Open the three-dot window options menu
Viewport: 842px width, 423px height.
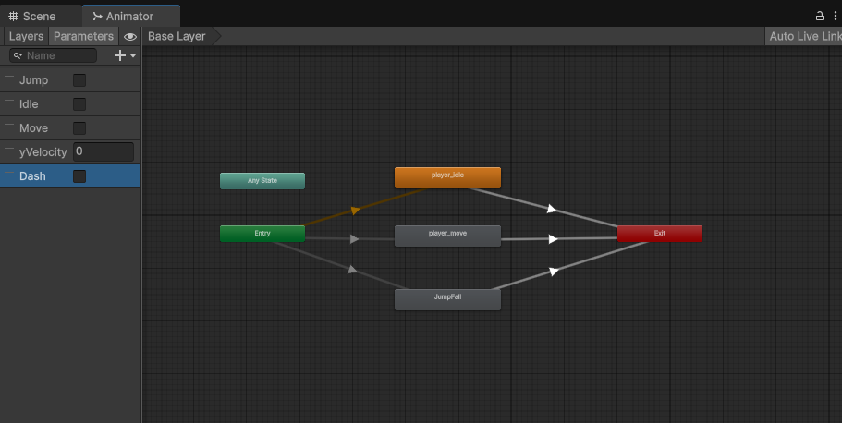coord(835,16)
